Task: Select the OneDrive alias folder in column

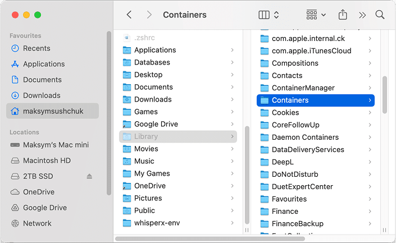Action: coord(178,186)
